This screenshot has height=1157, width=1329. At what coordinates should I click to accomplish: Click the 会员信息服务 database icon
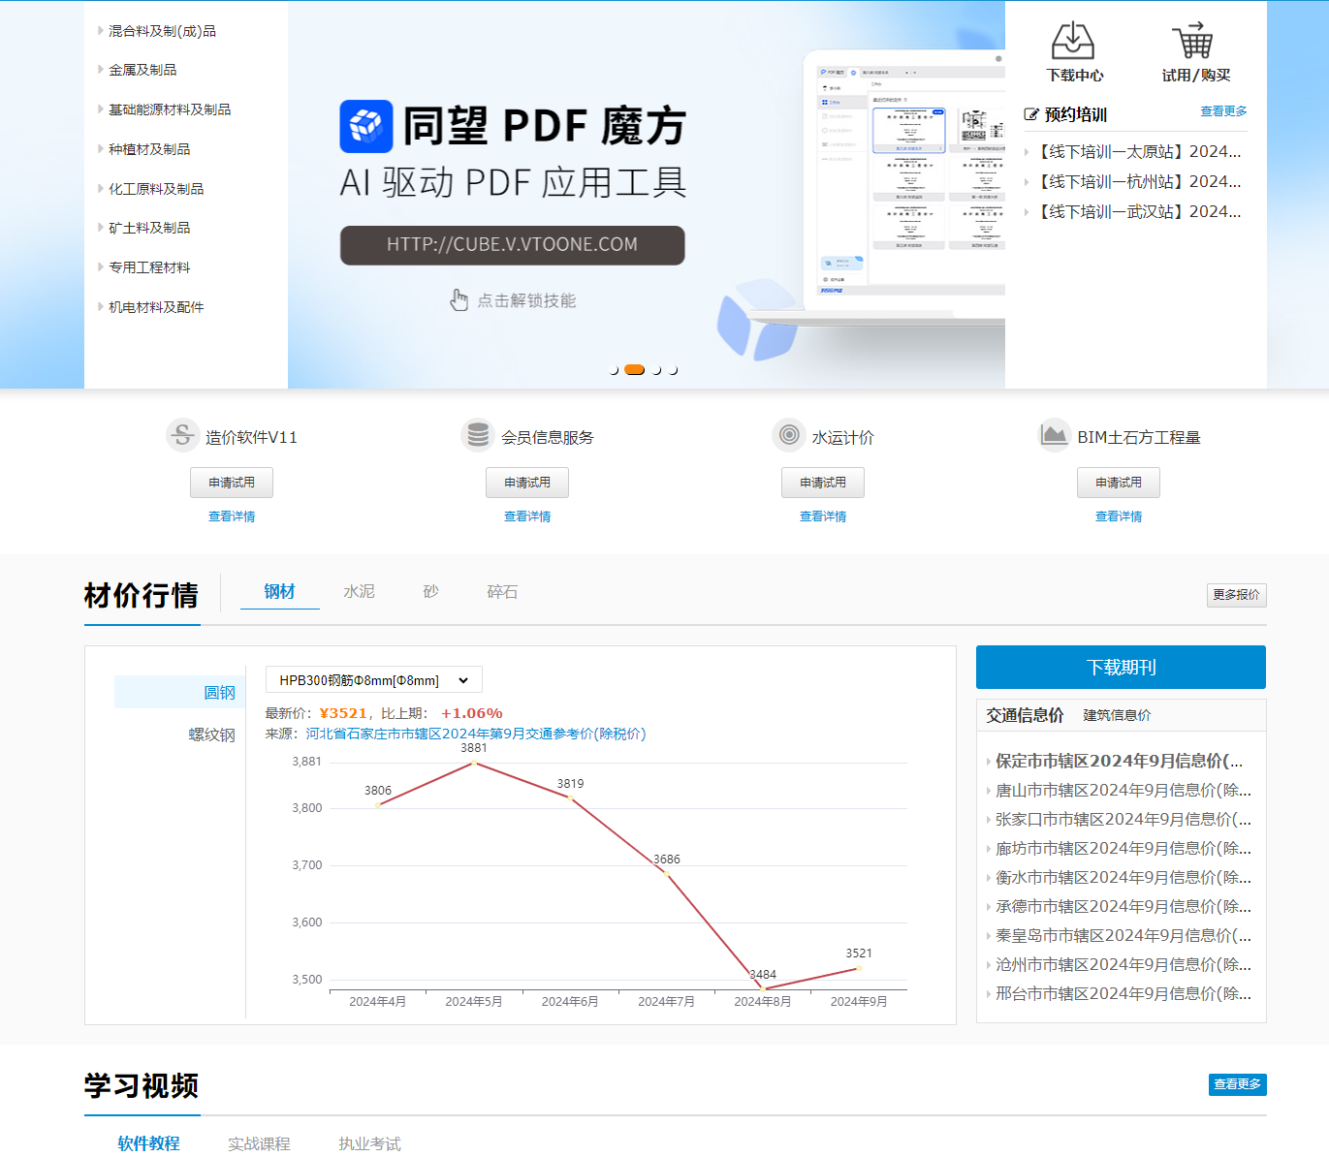tap(478, 436)
